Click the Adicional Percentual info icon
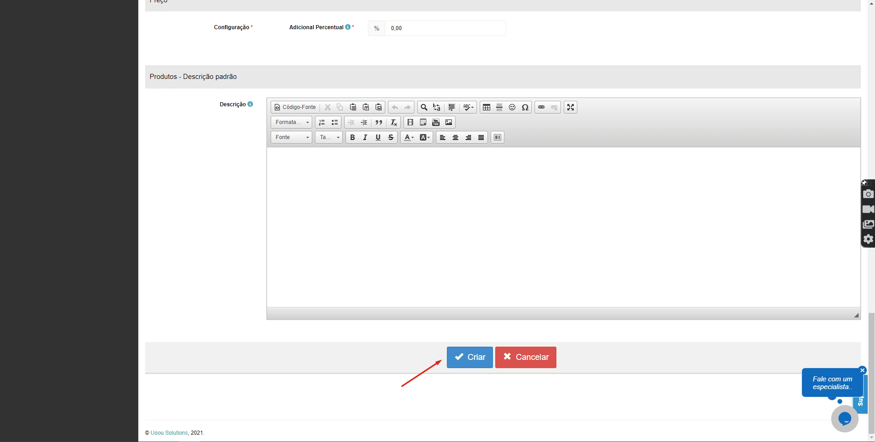This screenshot has height=442, width=875. click(x=348, y=27)
